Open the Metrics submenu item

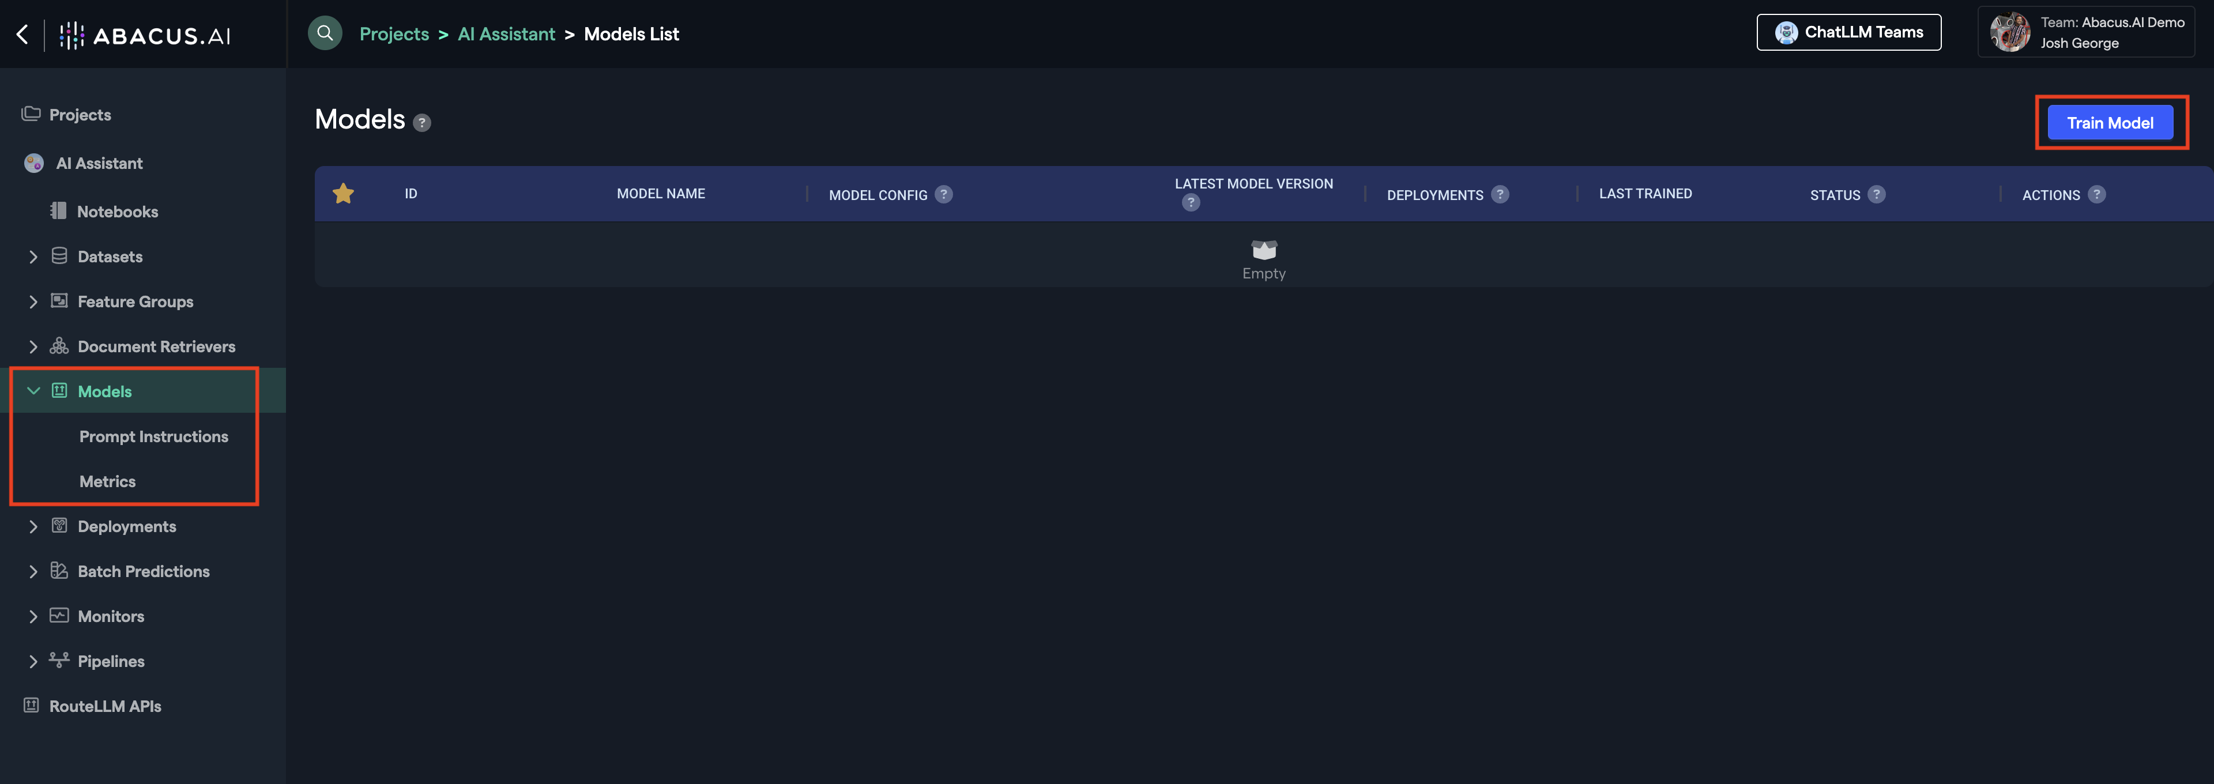(x=107, y=481)
